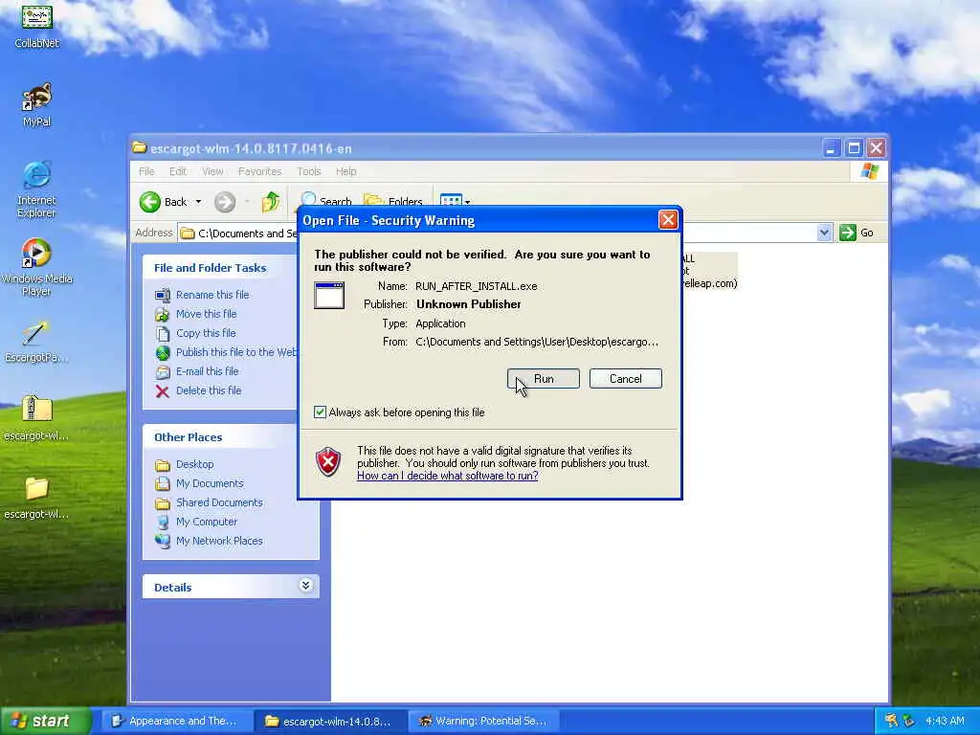The image size is (980, 735).
Task: Open the address bar dropdown arrow
Action: point(824,233)
